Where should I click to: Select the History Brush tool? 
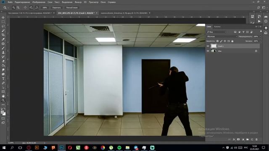coord(3,57)
